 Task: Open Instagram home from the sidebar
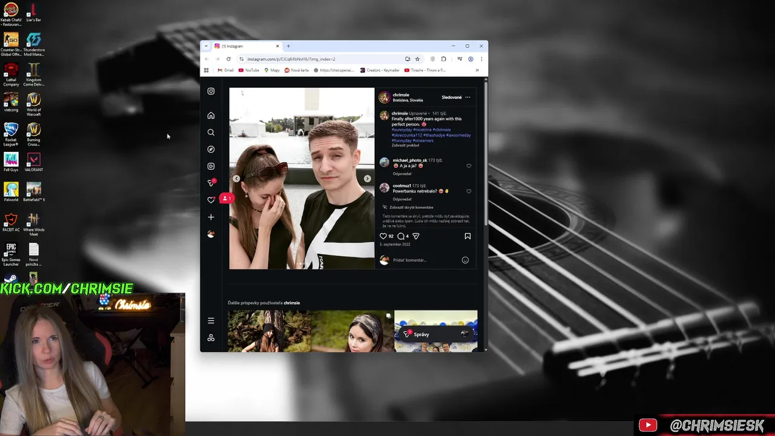211,115
